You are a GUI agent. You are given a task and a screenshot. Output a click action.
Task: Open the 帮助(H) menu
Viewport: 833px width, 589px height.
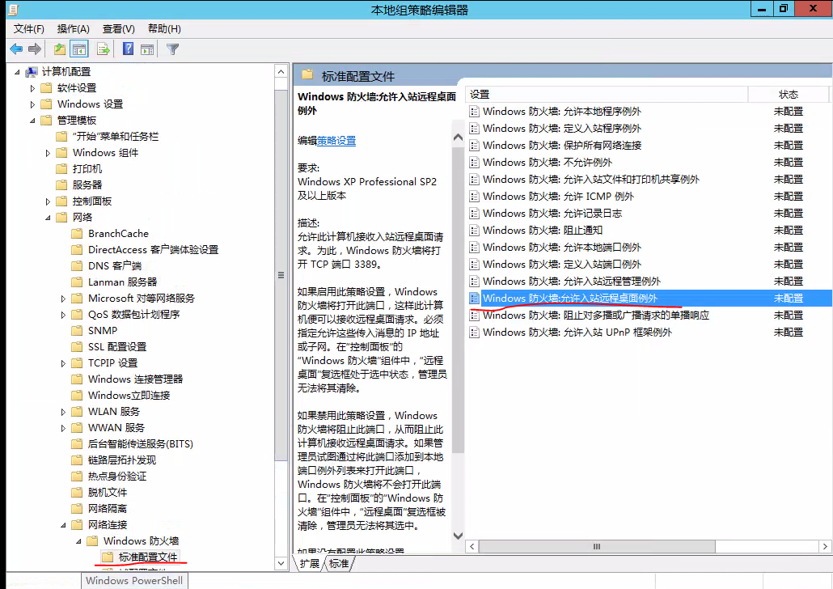coord(164,28)
